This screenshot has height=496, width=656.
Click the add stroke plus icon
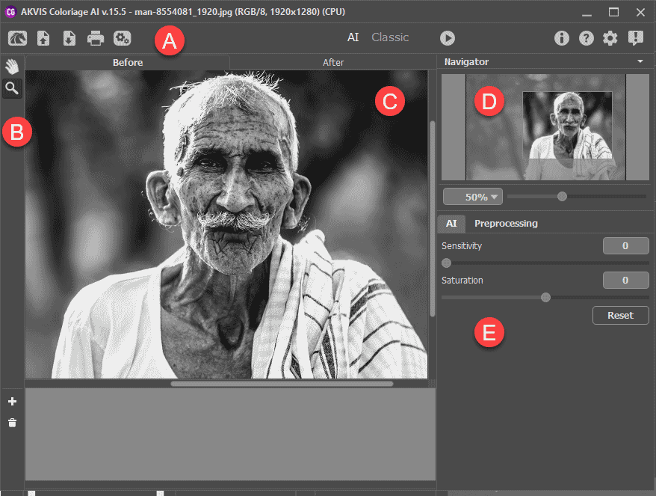[x=12, y=401]
